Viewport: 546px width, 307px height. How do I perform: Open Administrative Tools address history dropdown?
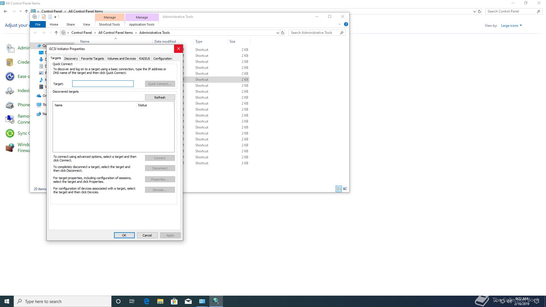(278, 33)
